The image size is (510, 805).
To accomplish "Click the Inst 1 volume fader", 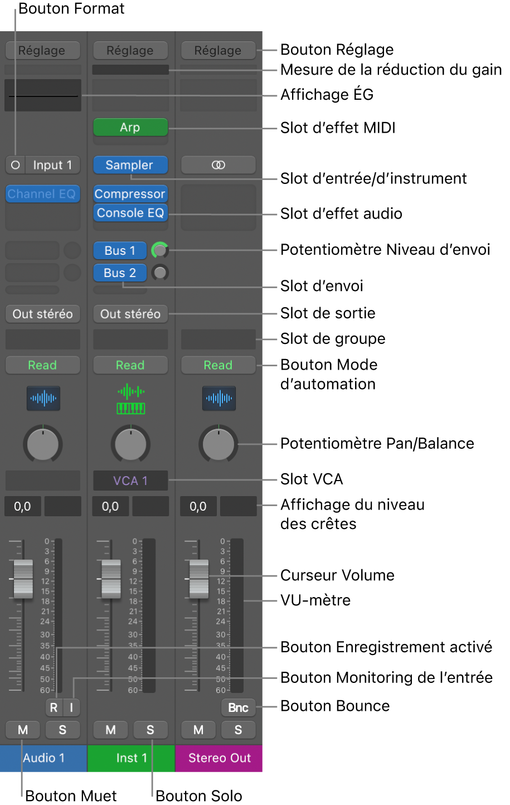I will tap(110, 578).
